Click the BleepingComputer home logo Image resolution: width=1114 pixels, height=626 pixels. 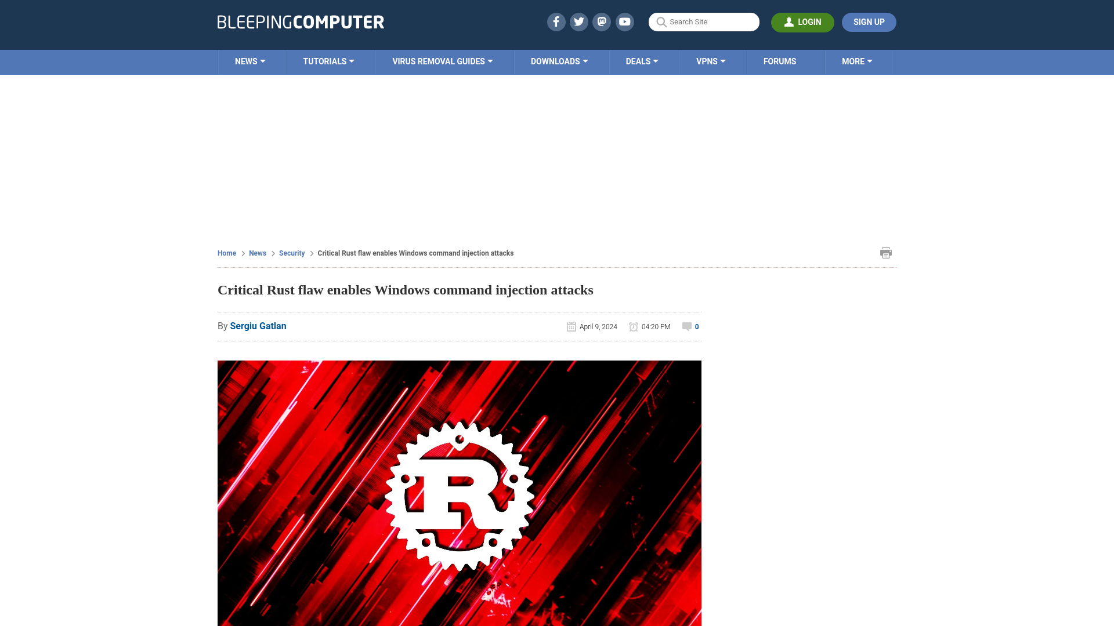tap(300, 21)
